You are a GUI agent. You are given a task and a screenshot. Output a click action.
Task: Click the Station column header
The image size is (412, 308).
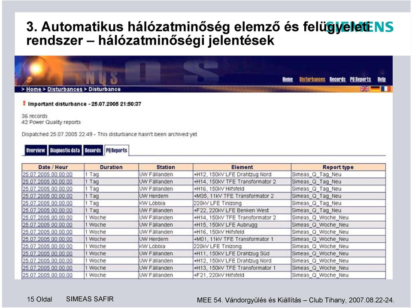[166, 167]
